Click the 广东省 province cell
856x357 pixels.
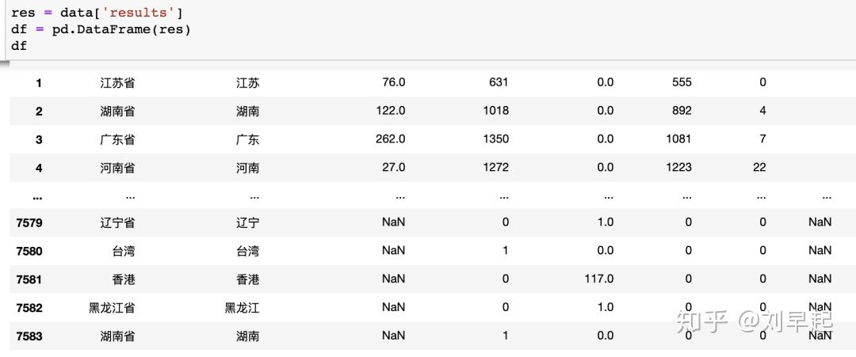pos(117,139)
